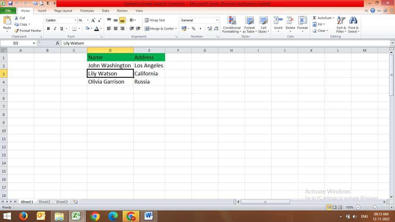Click the Sort & Filter icon
Viewport: 395px width, 222px height.
(341, 21)
